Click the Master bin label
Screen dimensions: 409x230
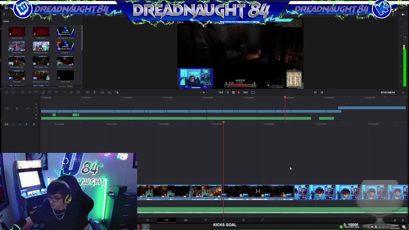(x=6, y=21)
